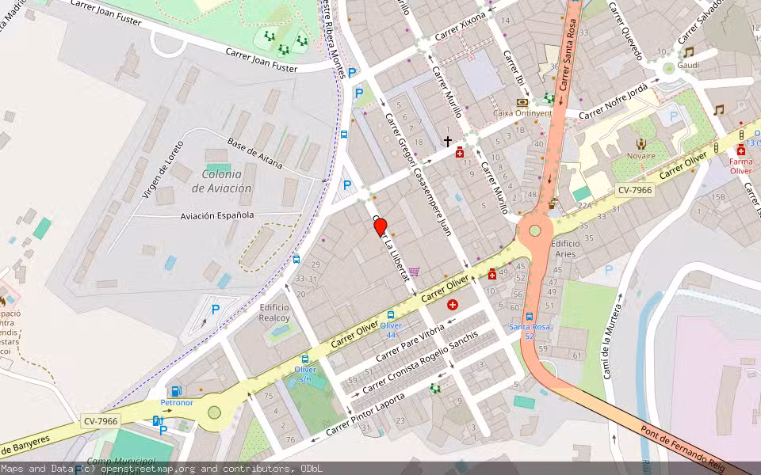Select the Gaudí roundabout green circle
This screenshot has height=475, width=761.
[x=669, y=68]
